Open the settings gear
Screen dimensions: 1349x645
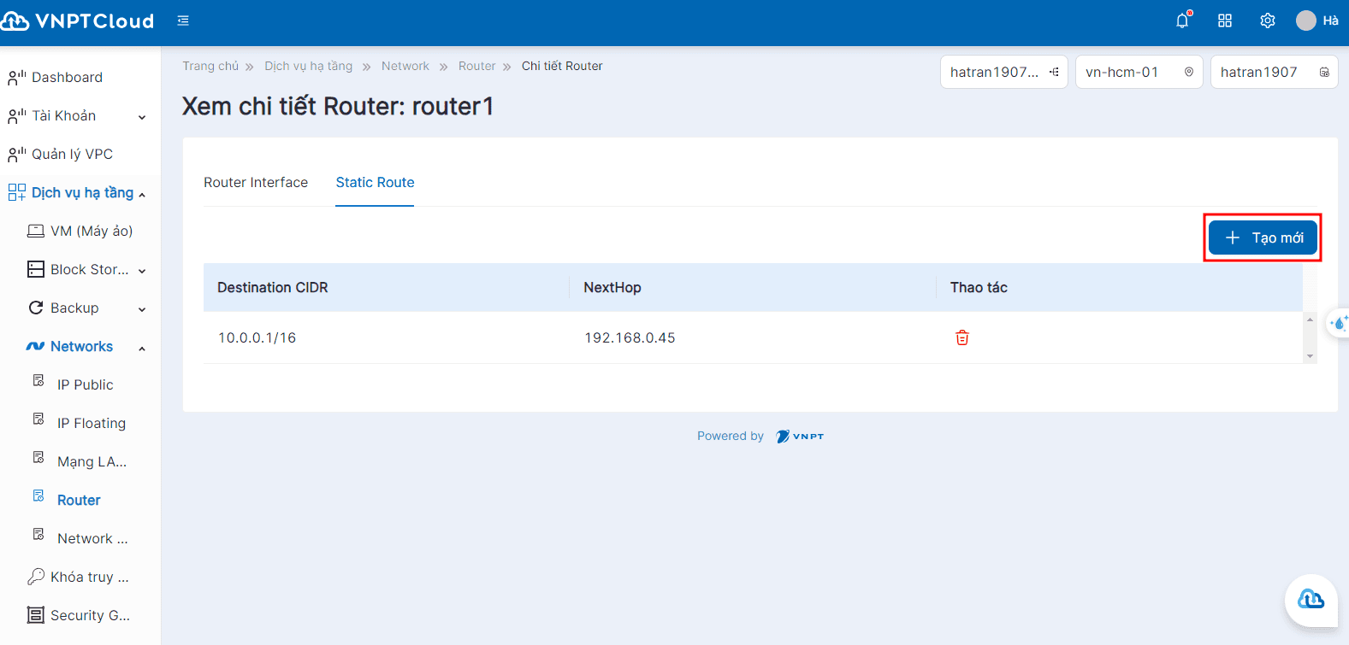[x=1268, y=21]
